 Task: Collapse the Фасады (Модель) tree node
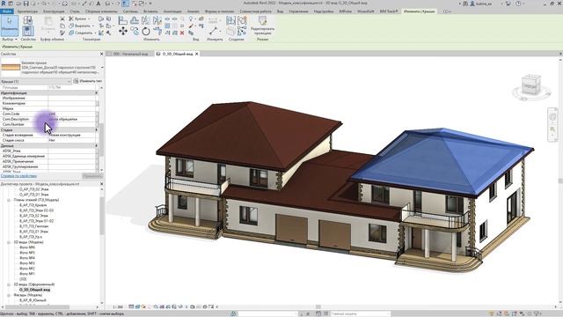click(x=9, y=295)
